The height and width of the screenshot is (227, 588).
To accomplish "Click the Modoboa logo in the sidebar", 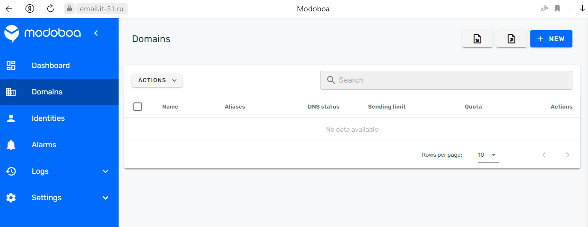I will (43, 33).
